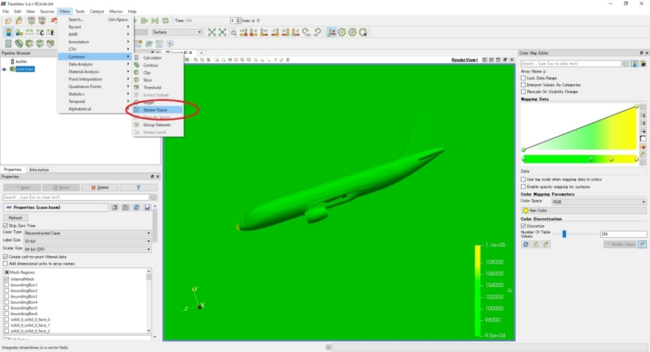Open the Alphabetical filter submenu
The height and width of the screenshot is (352, 650).
[95, 109]
